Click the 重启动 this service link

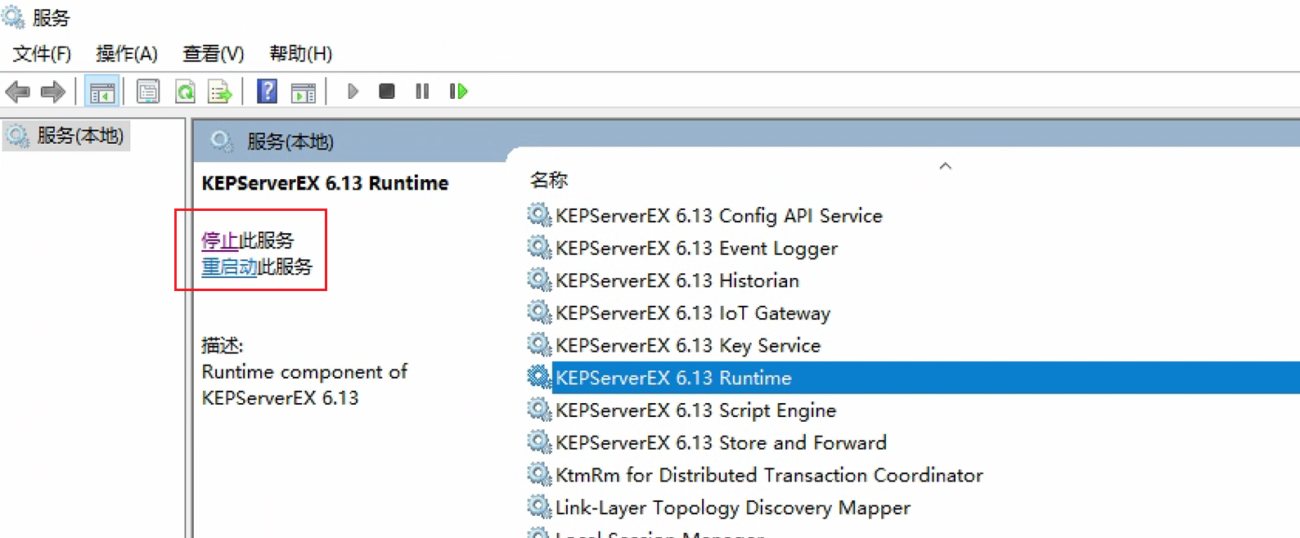coord(230,267)
